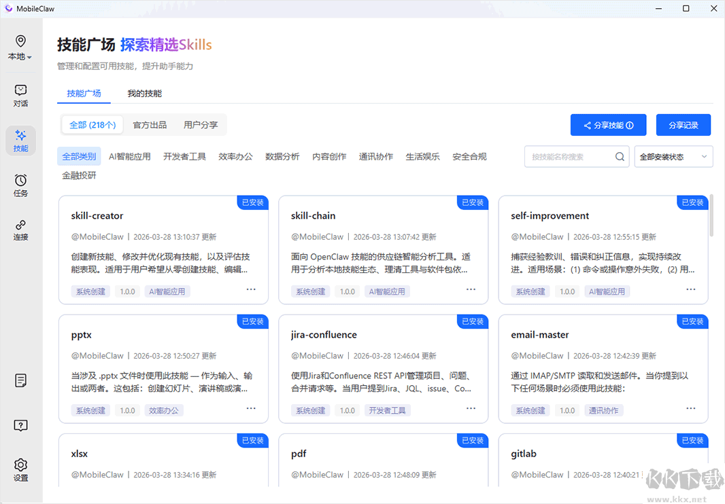Image resolution: width=725 pixels, height=504 pixels.
Task: Open more options on pptx card
Action: [x=251, y=408]
